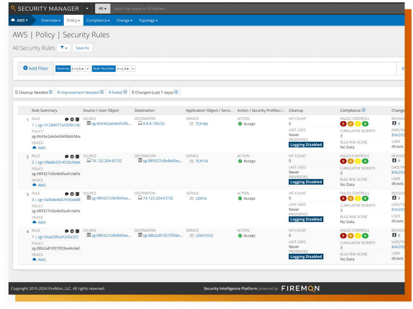This screenshot has height=309, width=413.
Task: Click the Security Manager search magnifier logo
Action: click(14, 9)
